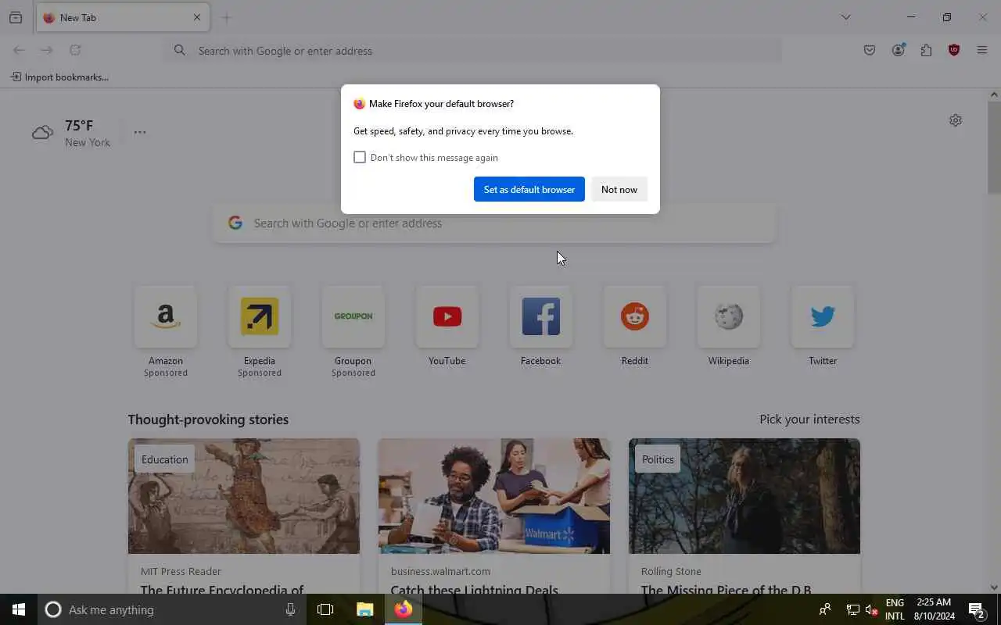1001x625 pixels.
Task: Dismiss dialog with Not now
Action: coord(619,189)
